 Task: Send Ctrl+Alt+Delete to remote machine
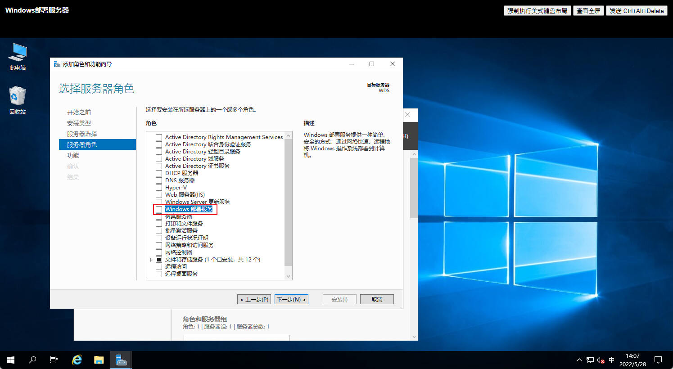point(637,11)
